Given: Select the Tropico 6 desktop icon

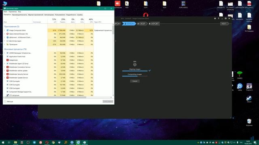Looking at the screenshot, I should pos(249,87).
